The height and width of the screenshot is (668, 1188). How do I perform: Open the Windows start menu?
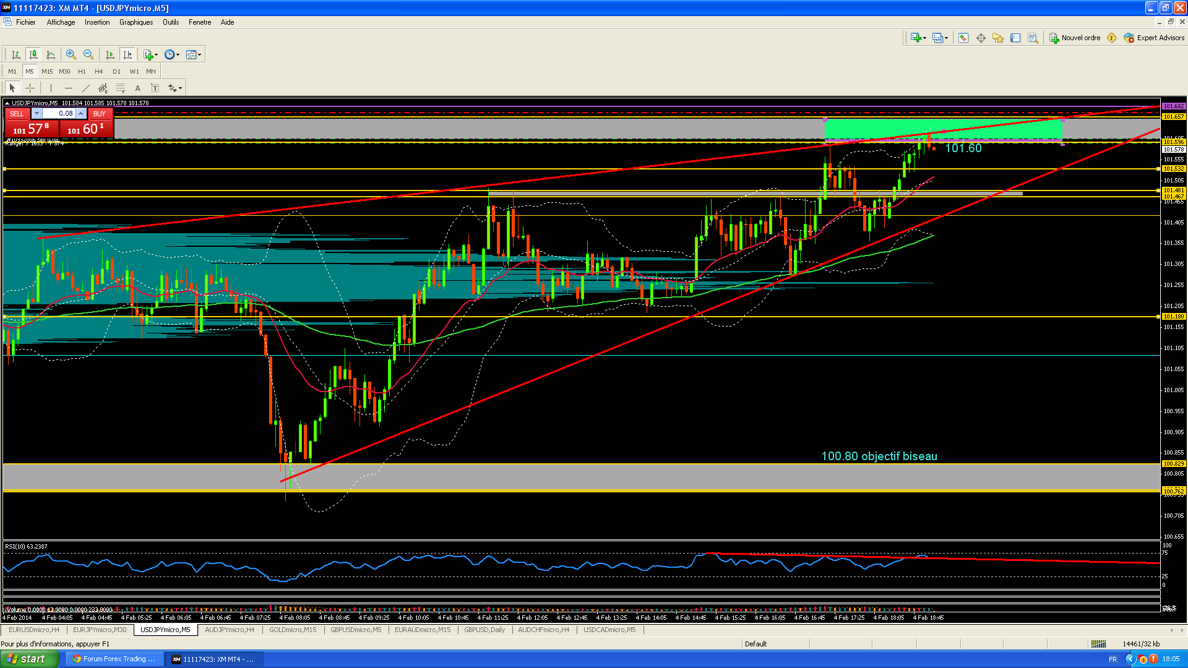click(27, 659)
